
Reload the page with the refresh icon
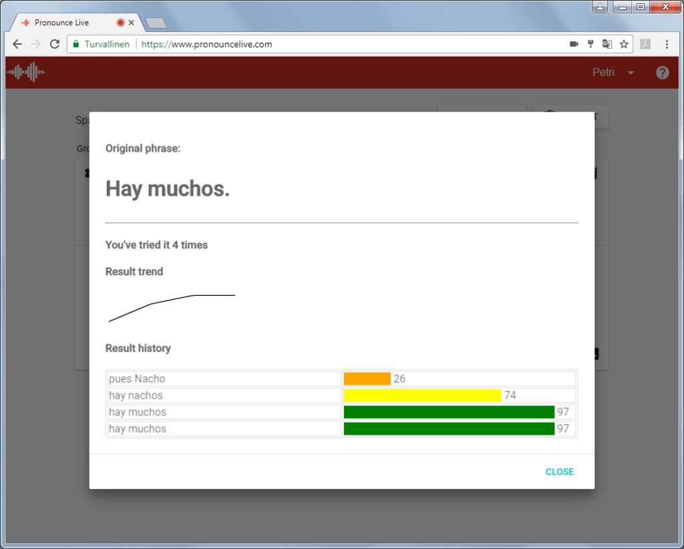(x=55, y=44)
